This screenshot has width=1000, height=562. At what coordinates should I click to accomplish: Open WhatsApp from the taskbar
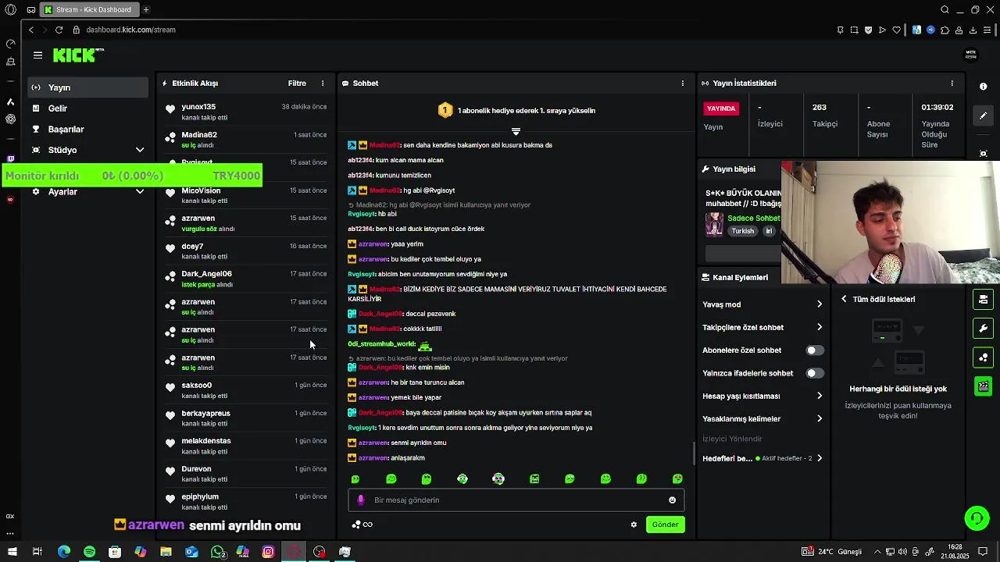click(217, 552)
